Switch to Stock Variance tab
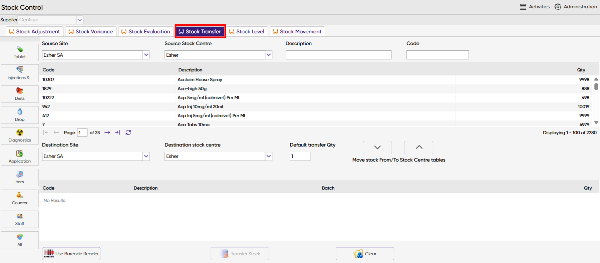The image size is (600, 263). click(91, 31)
